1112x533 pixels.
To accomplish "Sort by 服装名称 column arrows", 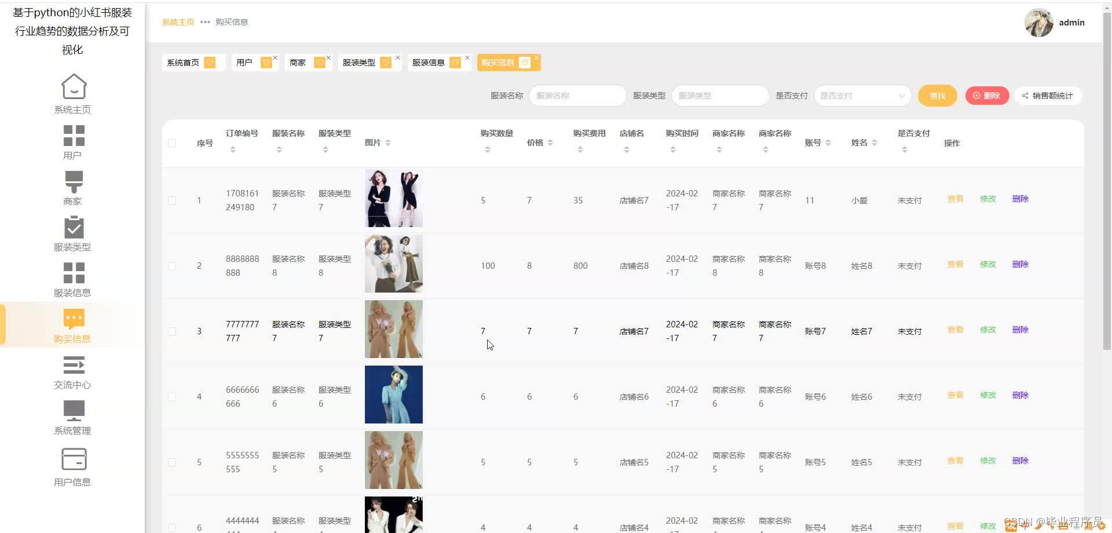I will click(279, 149).
